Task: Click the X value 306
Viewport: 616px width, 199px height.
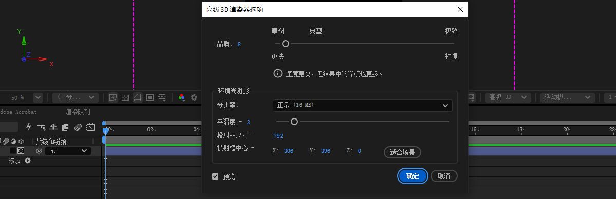Action: coord(288,151)
